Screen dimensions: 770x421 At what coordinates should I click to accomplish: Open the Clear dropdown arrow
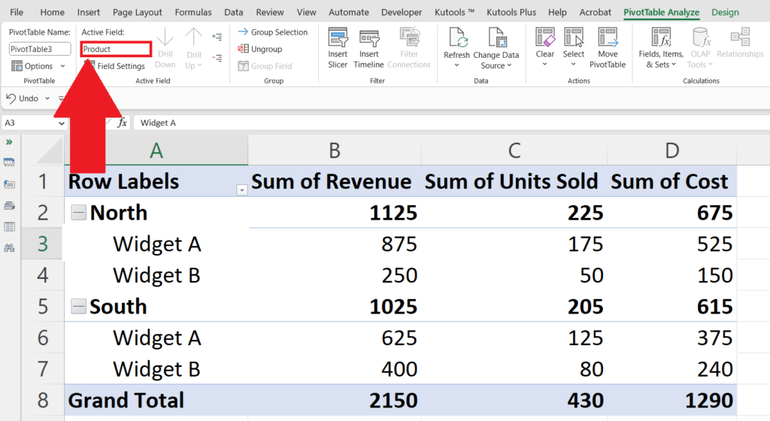544,65
